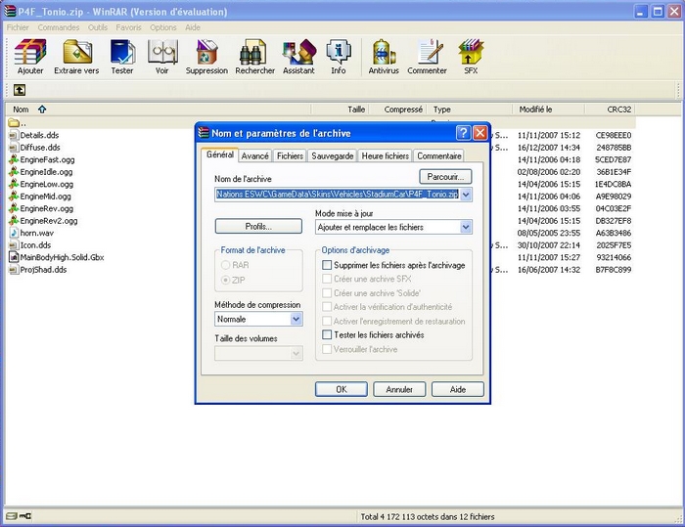Close the archive parameters dialog
This screenshot has height=527, width=685.
click(480, 133)
